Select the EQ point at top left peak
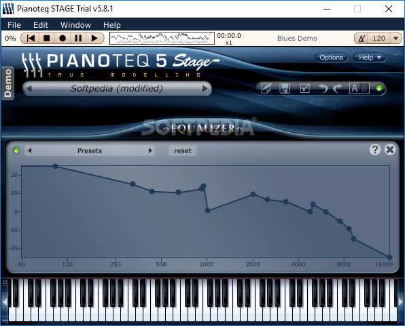Screen dimensions: 405x326 pyautogui.click(x=56, y=167)
